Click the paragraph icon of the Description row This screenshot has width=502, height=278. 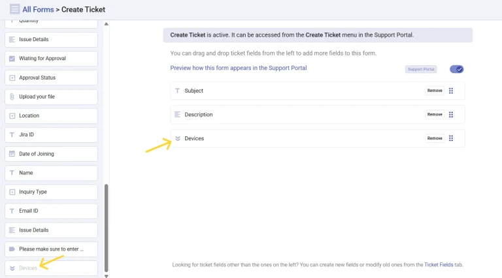[177, 114]
